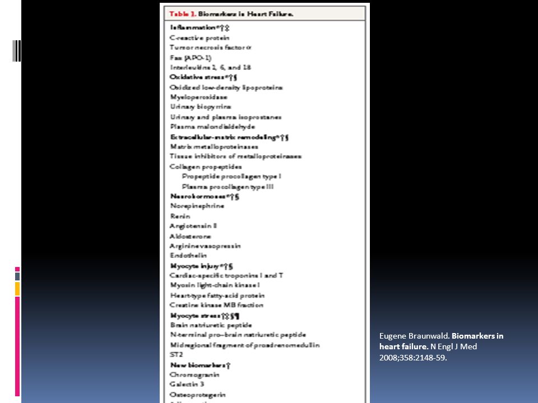This screenshot has width=538, height=403.
Task: Select the 'Oxidative stress' heading
Action: pos(203,77)
